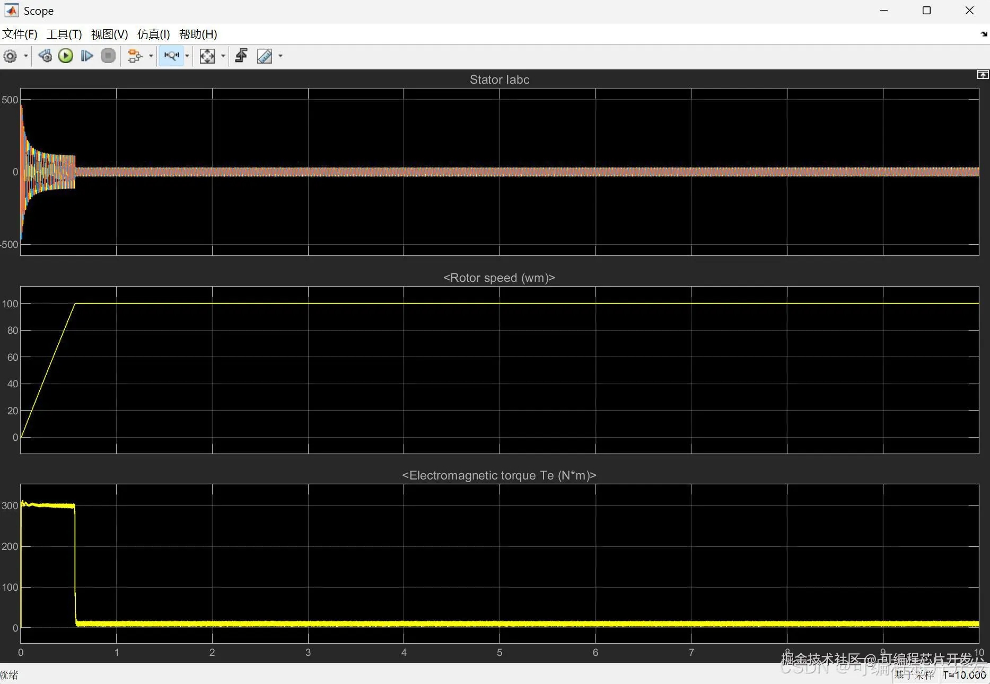Click the highlight Simulink block icon
This screenshot has height=684, width=990.
135,56
